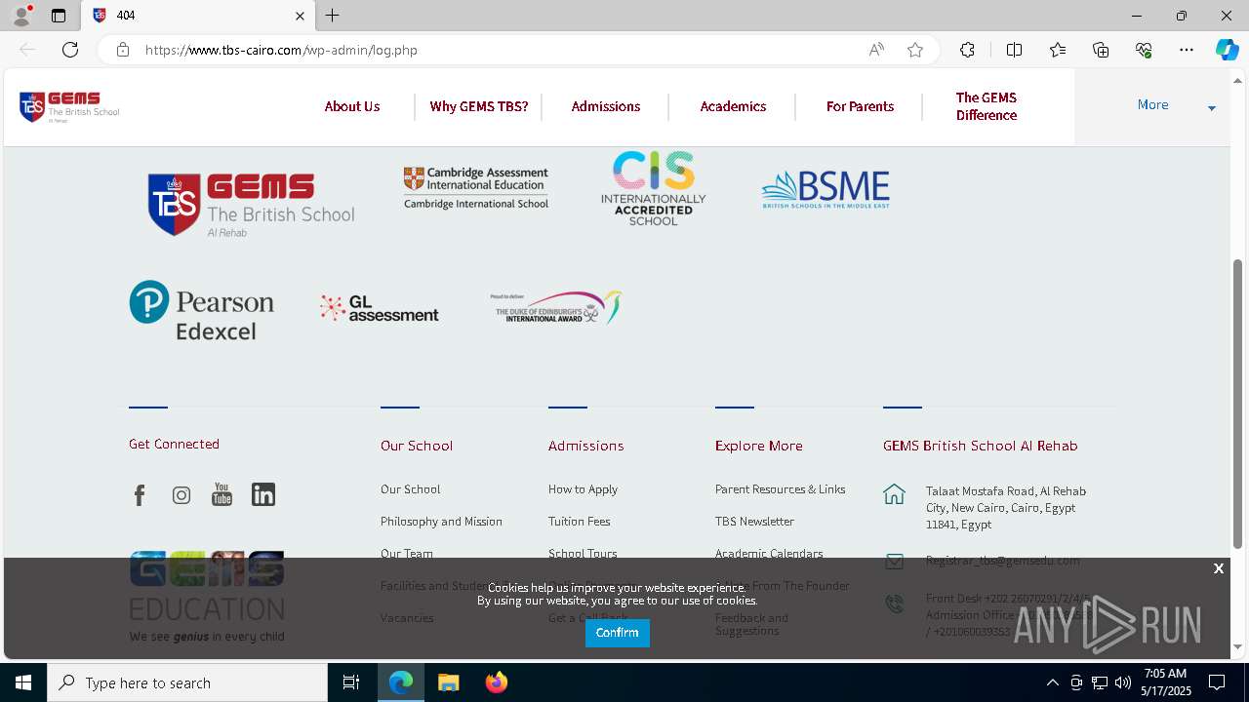This screenshot has height=702, width=1249.
Task: Open the Admissions navigation menu
Action: pyautogui.click(x=606, y=106)
